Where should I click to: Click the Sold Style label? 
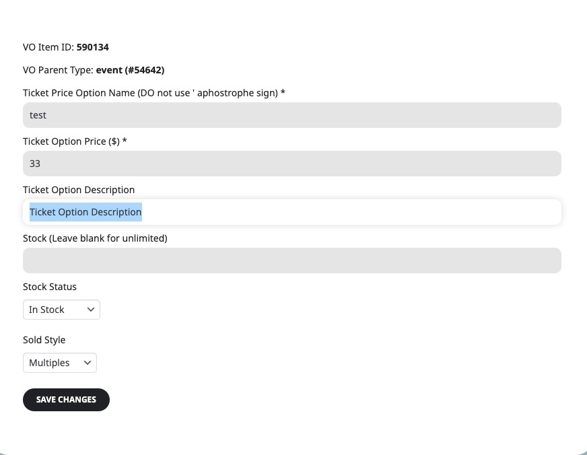(44, 340)
